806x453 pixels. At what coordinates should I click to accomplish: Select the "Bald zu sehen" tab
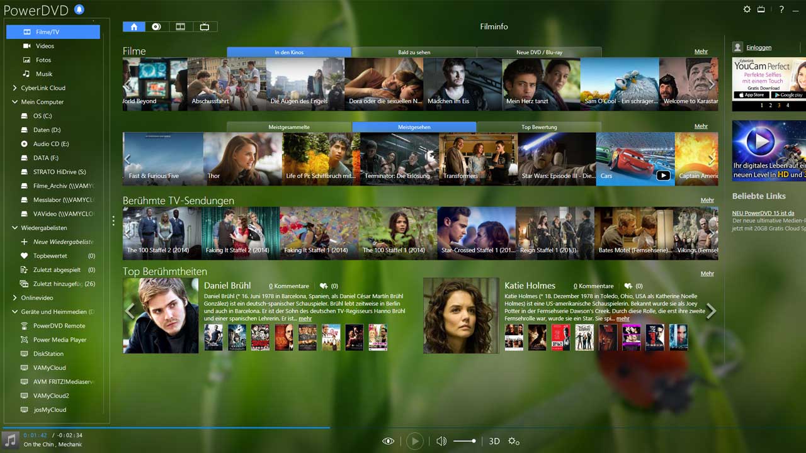point(414,52)
